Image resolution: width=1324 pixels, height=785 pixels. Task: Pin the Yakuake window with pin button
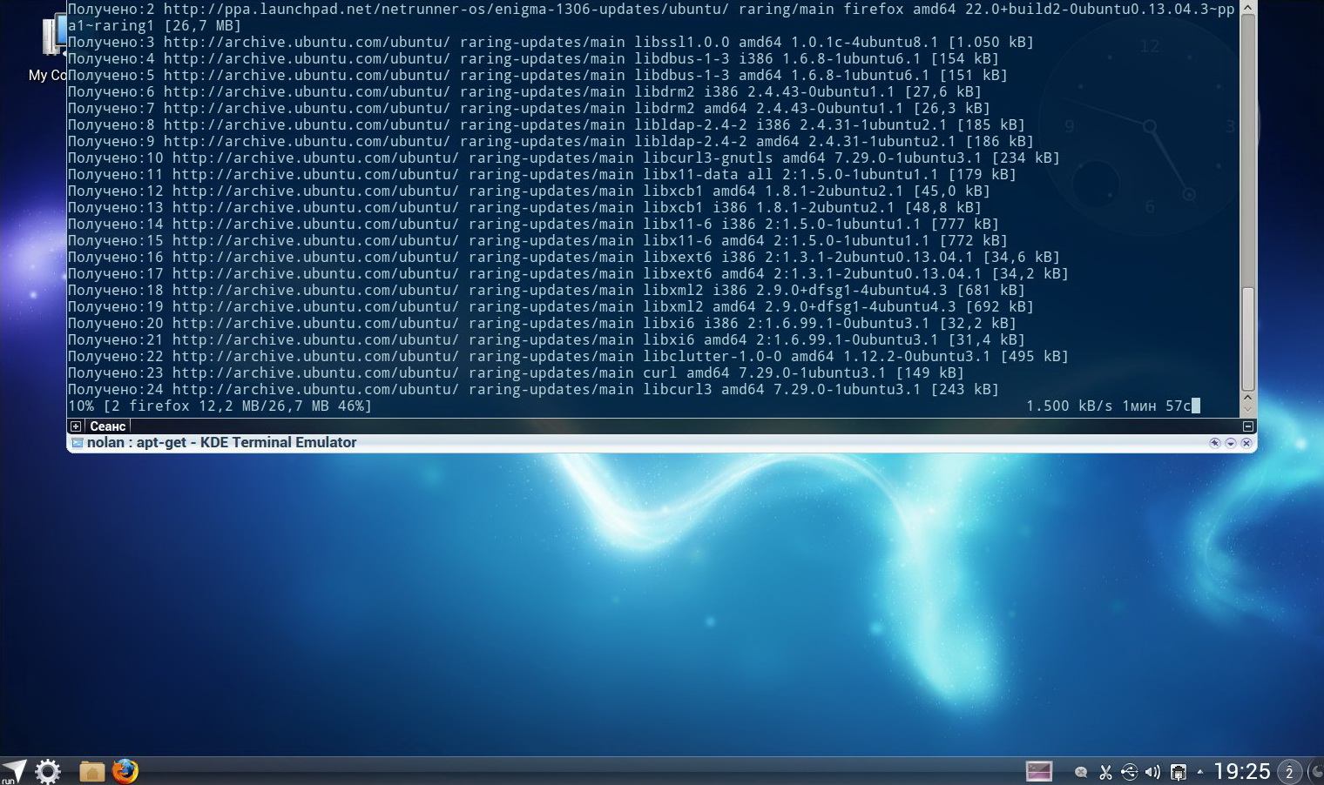point(1214,443)
